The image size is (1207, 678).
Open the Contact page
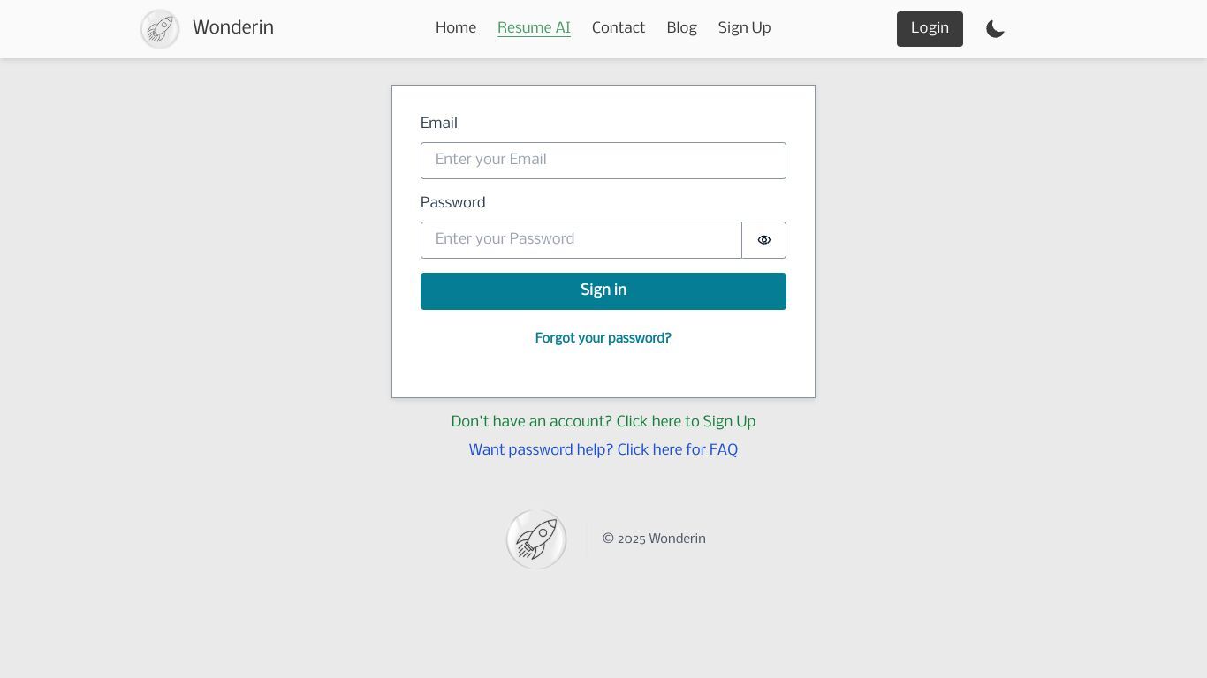619,28
